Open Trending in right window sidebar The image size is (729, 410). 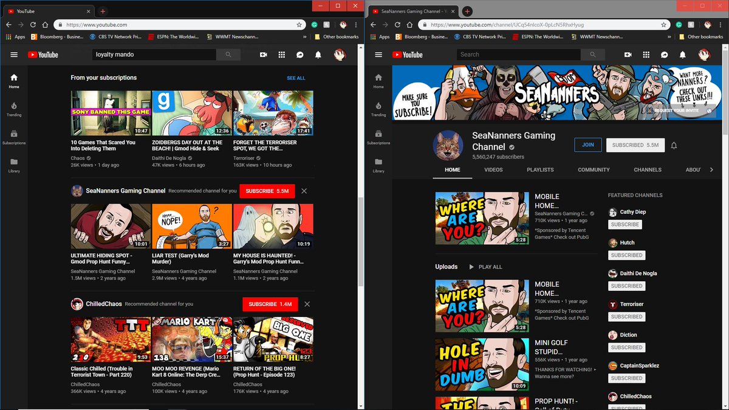[x=378, y=109]
